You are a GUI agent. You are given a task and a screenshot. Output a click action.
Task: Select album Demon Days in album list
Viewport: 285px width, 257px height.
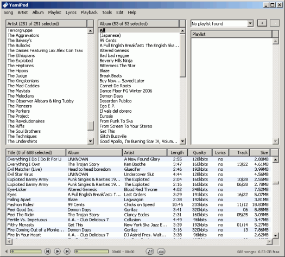[x=139, y=96]
